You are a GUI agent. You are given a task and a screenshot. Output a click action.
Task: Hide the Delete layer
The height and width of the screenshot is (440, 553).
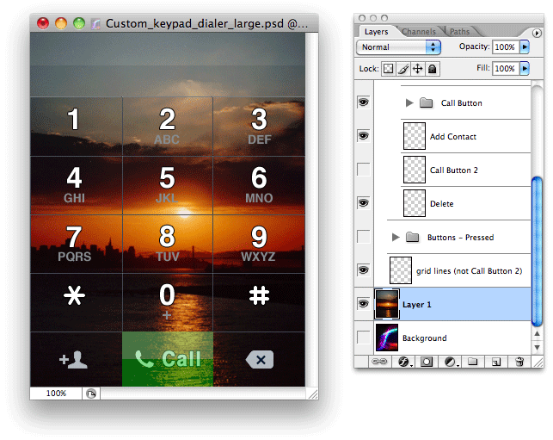[364, 203]
